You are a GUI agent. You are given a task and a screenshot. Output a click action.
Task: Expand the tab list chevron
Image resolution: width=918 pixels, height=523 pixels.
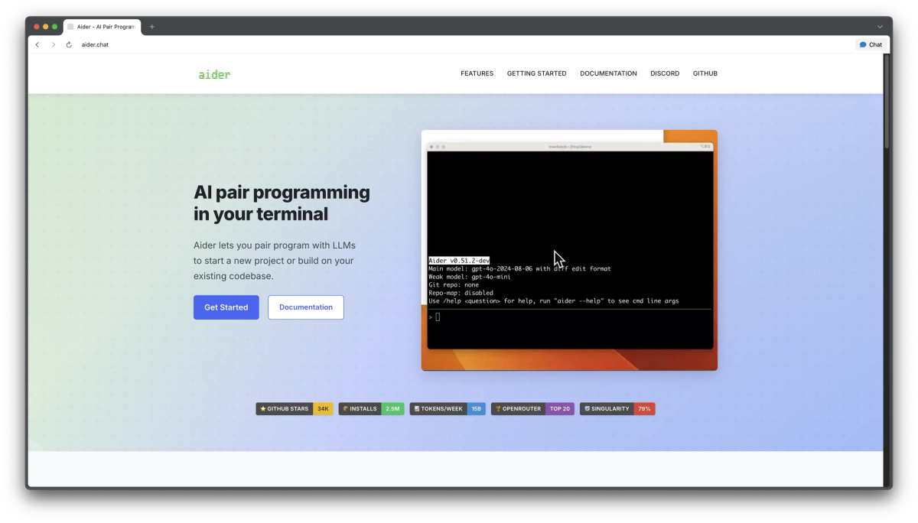[x=880, y=27]
